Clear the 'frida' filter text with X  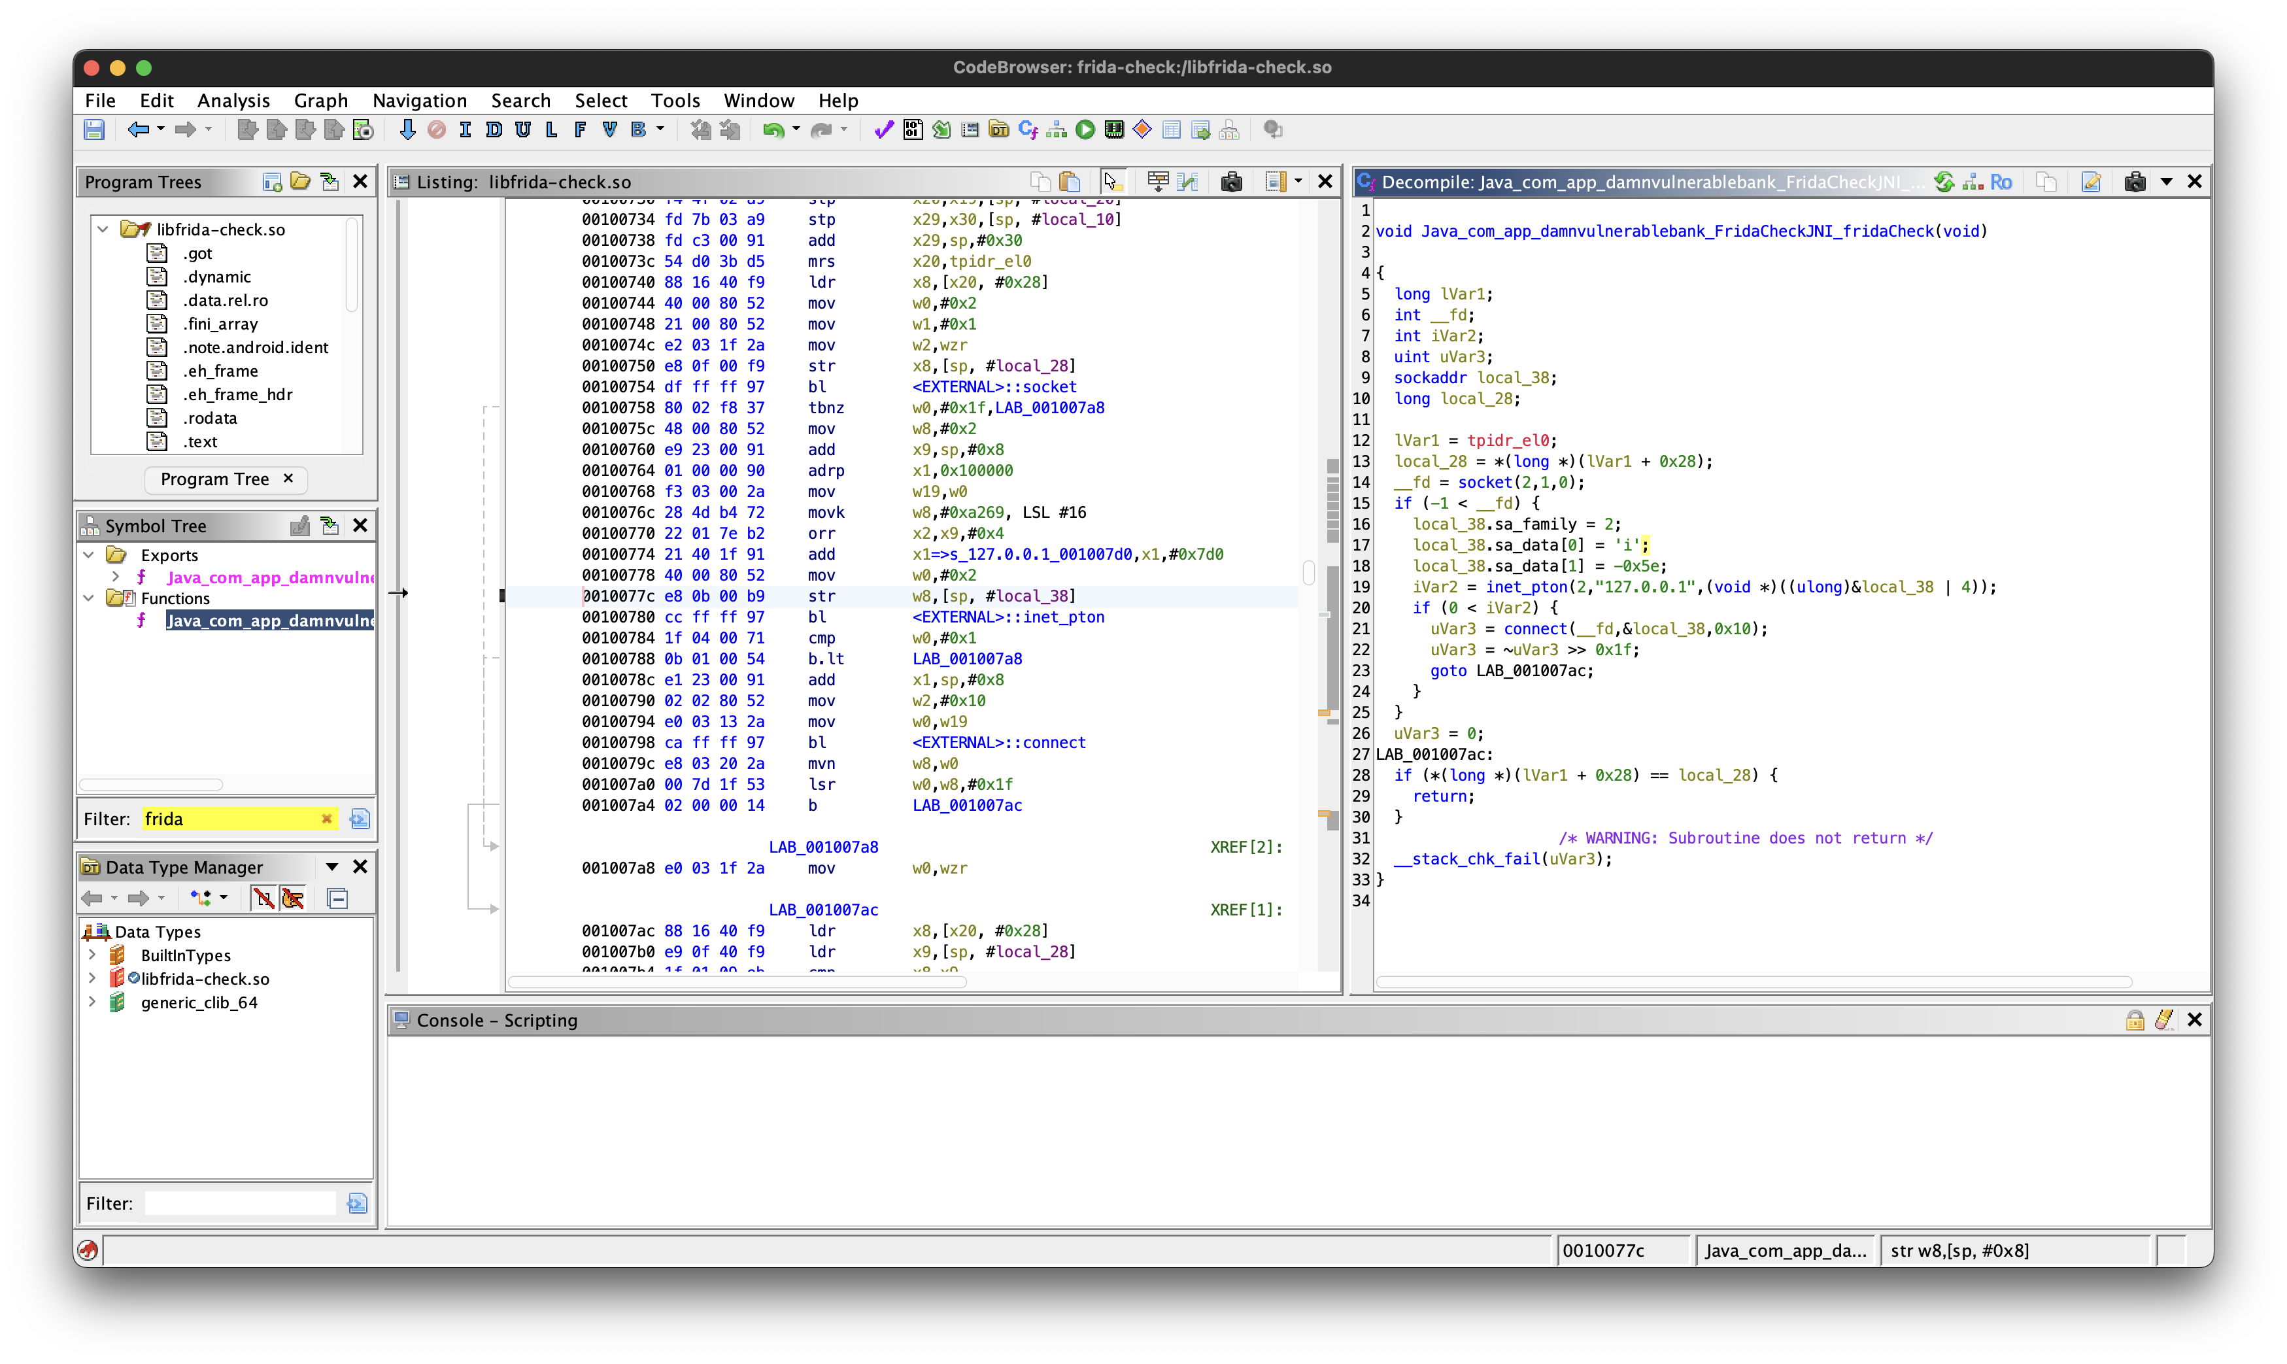coord(326,819)
